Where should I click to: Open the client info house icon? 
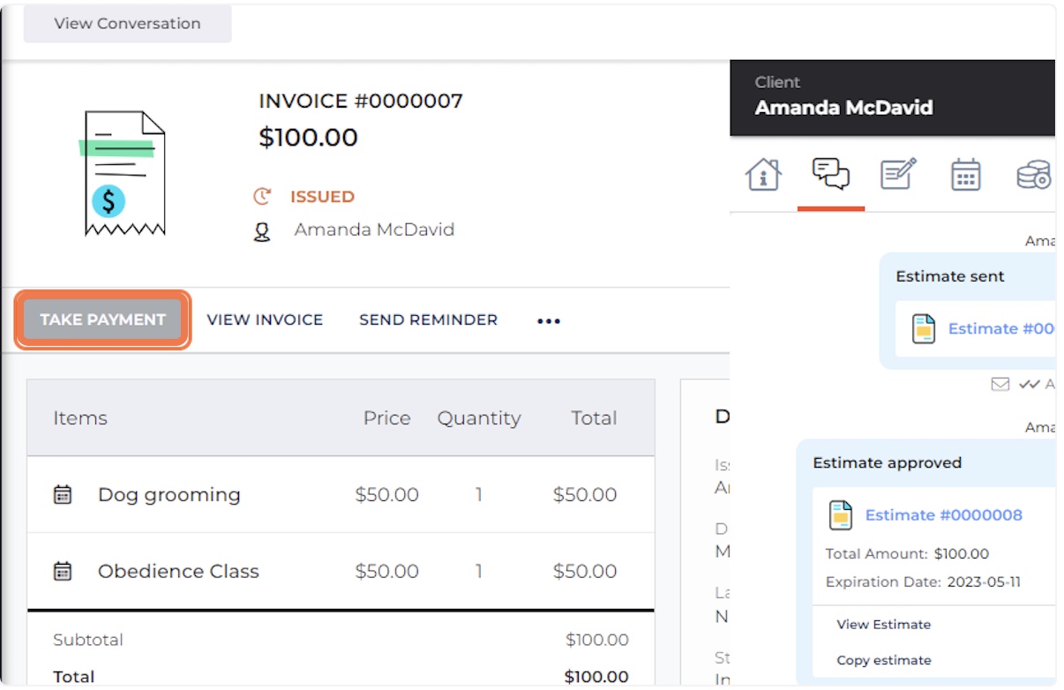pos(763,175)
